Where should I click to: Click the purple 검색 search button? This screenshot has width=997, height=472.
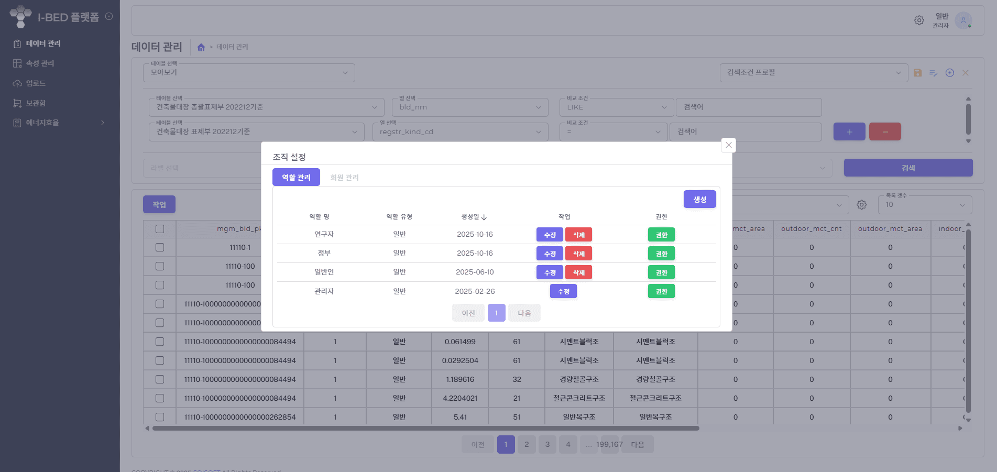coord(908,168)
